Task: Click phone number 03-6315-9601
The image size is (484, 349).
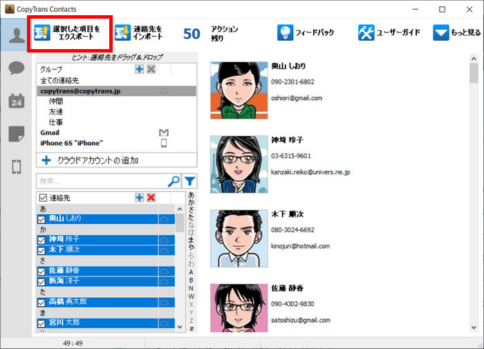Action: pyautogui.click(x=291, y=155)
